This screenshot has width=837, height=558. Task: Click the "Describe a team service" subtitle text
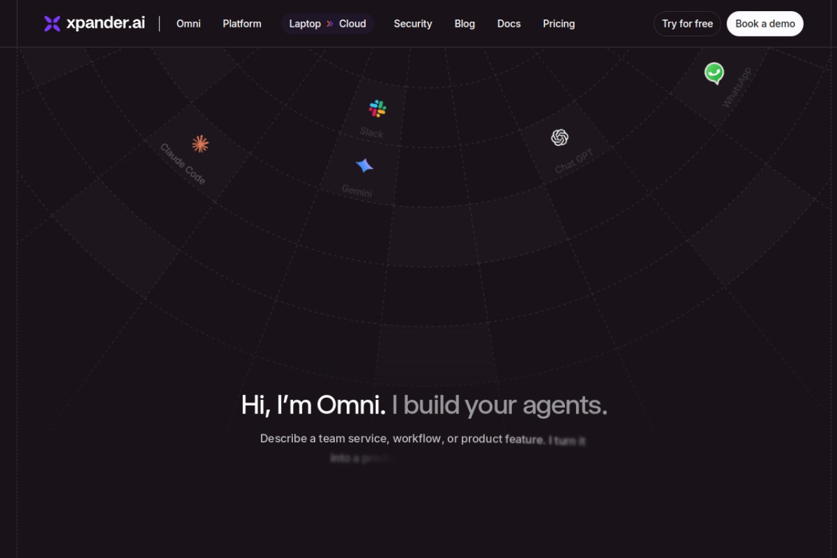(422, 448)
